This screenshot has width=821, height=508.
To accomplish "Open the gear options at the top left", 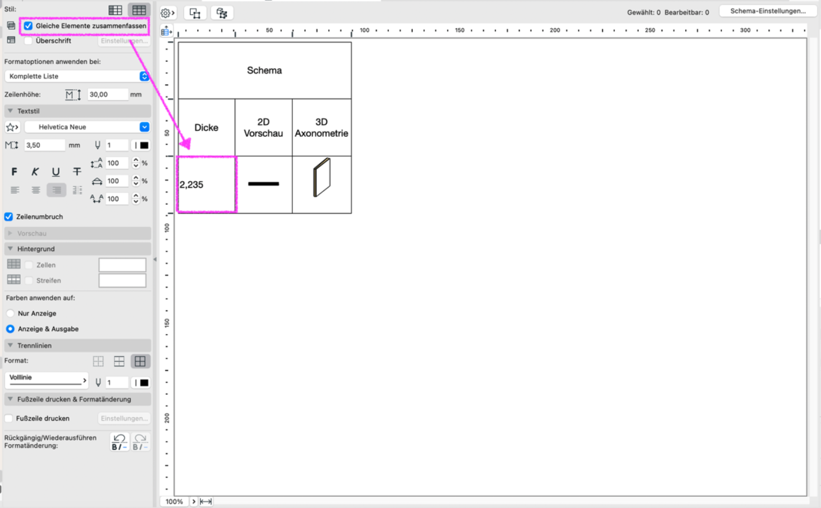I will coord(168,13).
